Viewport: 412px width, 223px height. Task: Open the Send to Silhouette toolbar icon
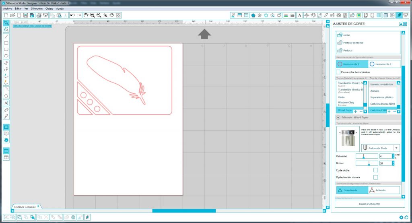[406, 15]
